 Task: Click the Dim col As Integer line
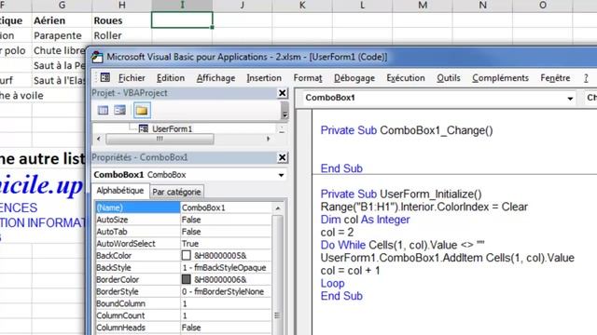point(365,220)
